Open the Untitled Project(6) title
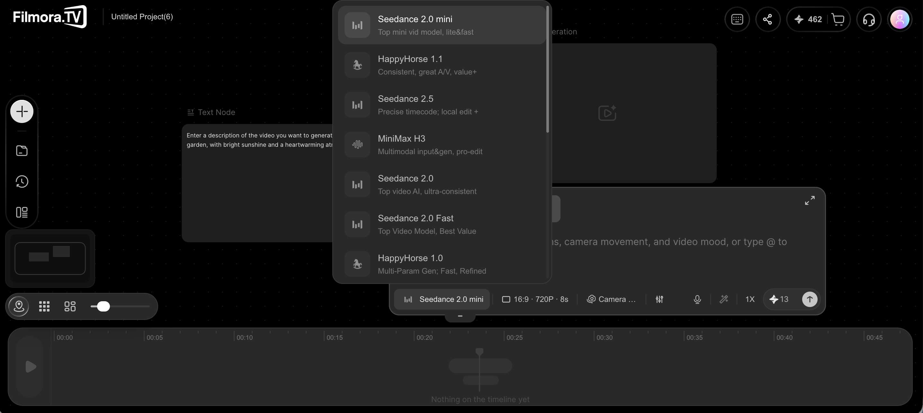Viewport: 923px width, 413px height. [x=142, y=17]
